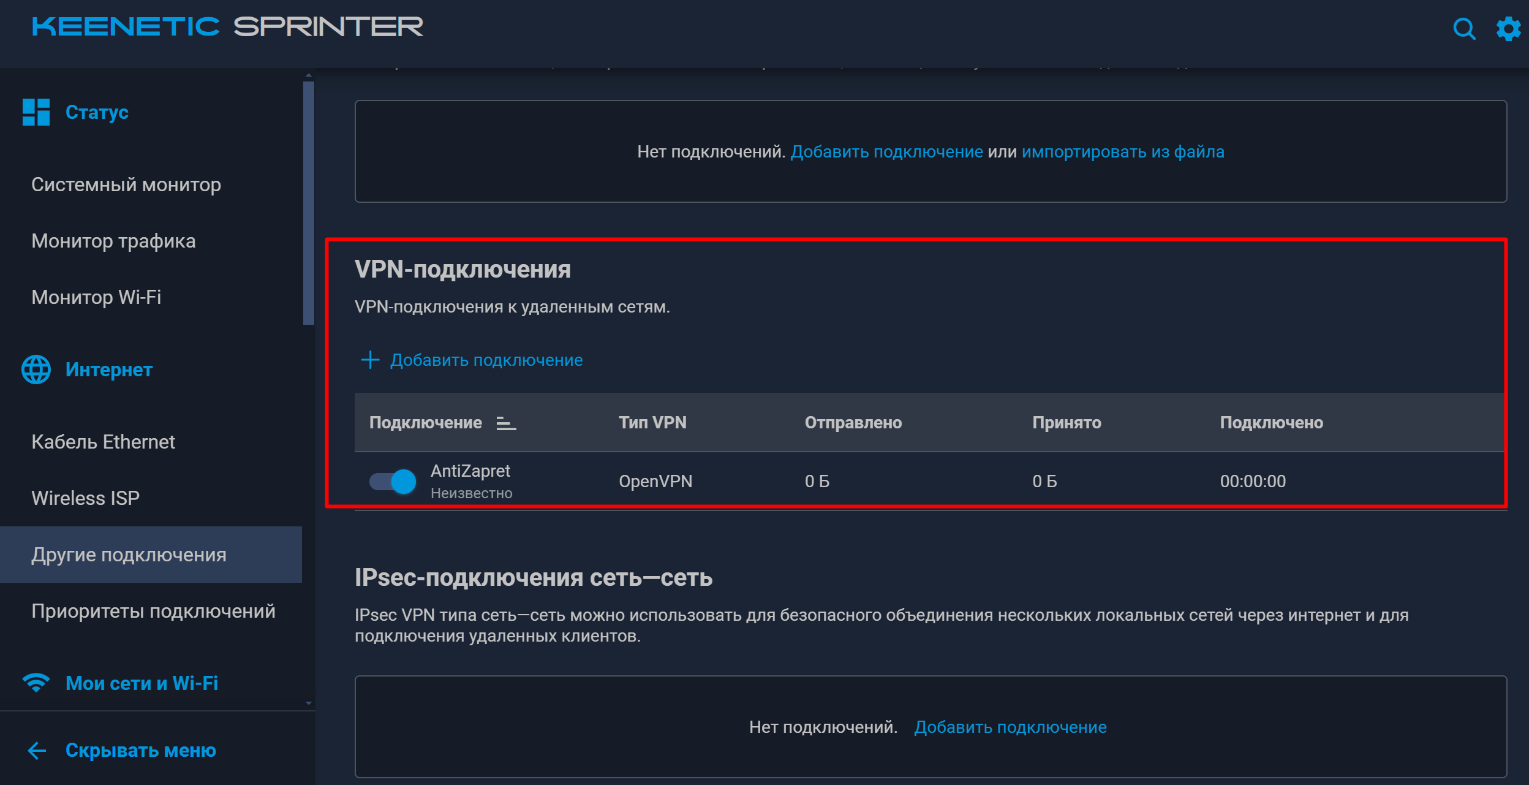Click the Интернет globe icon
Image resolution: width=1529 pixels, height=785 pixels.
click(x=36, y=370)
